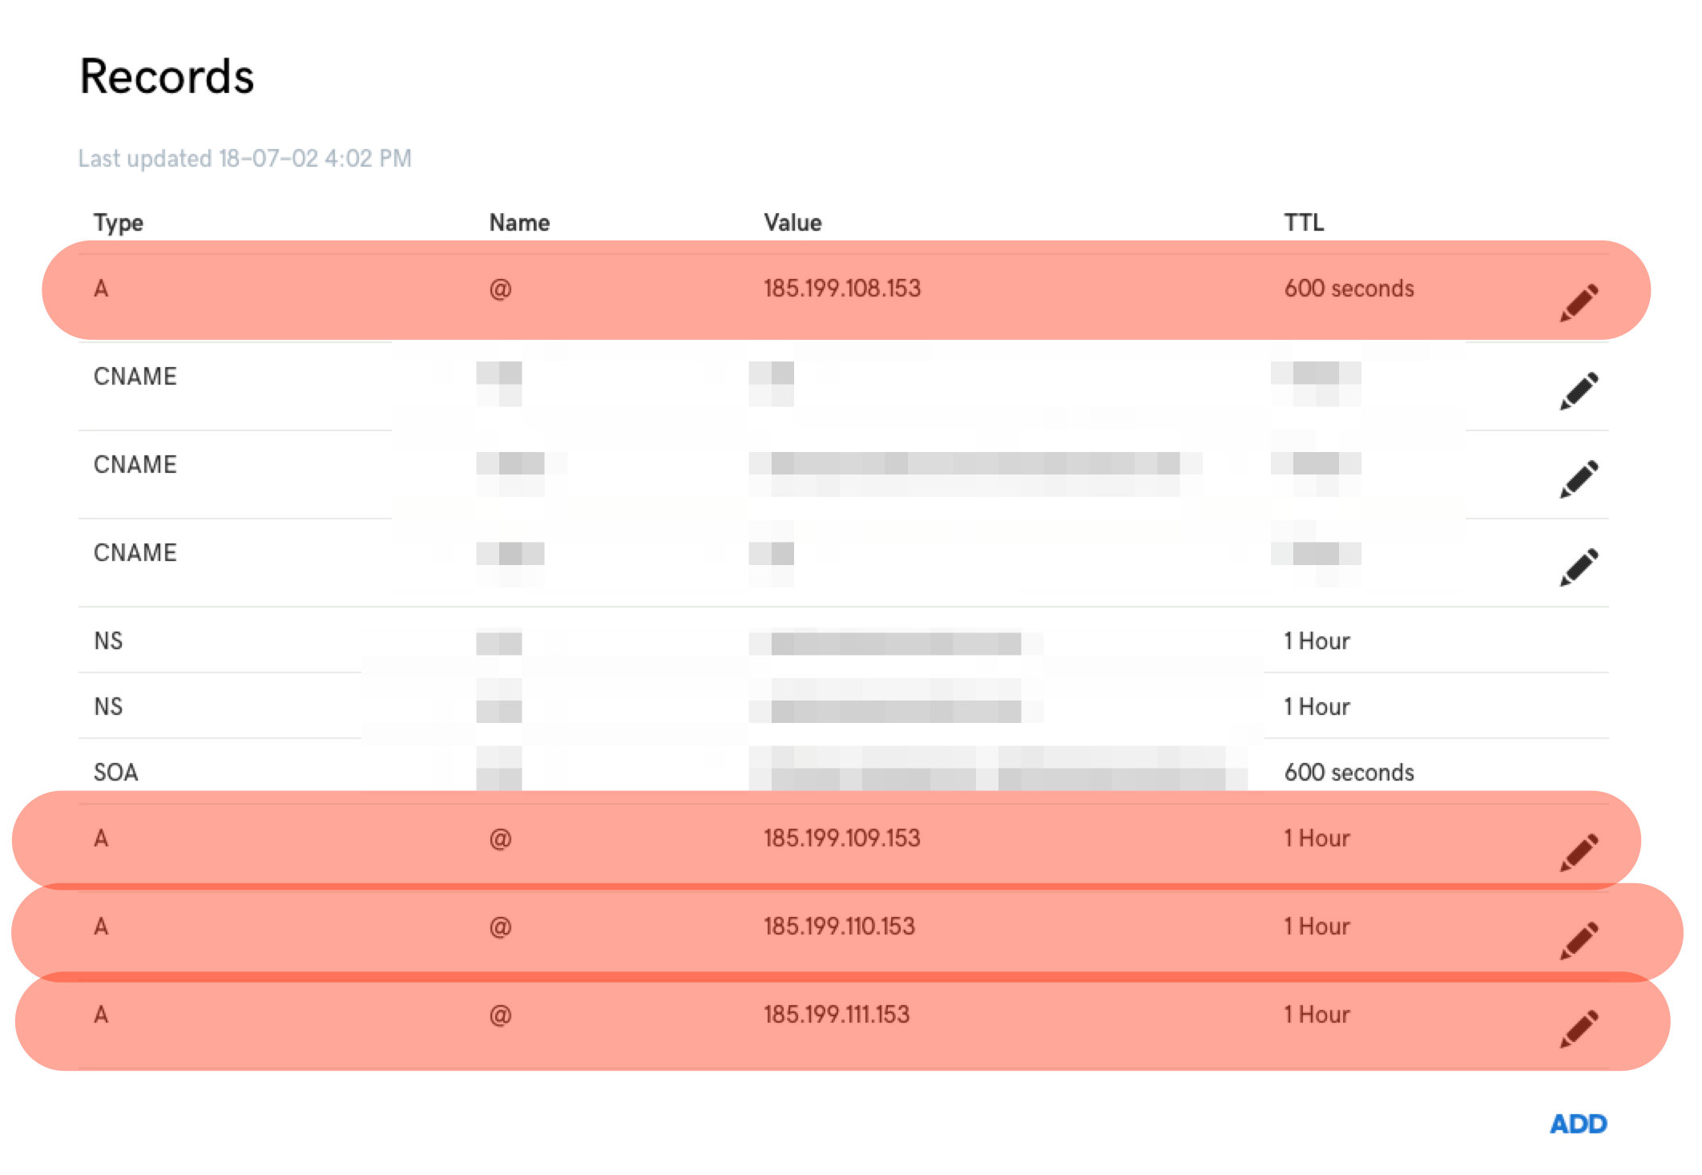Viewport: 1702px width, 1175px height.
Task: Click the 1 Hour TTL for 185.199.109.153
Action: point(1317,838)
